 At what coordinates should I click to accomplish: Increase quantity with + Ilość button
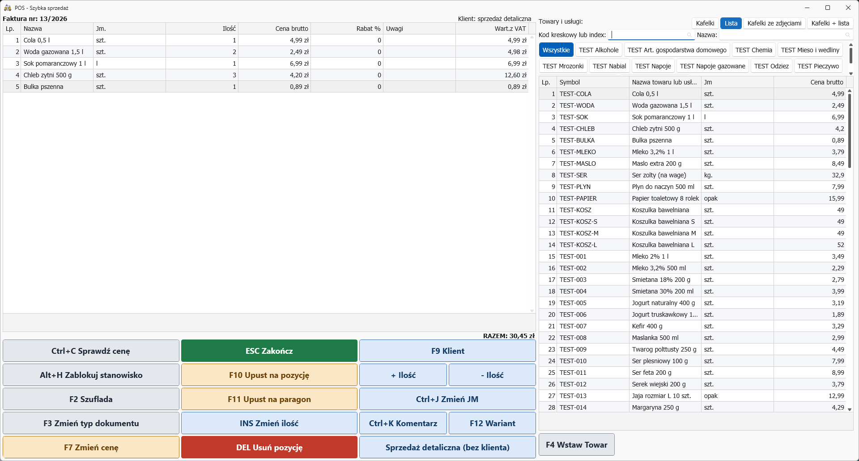click(x=403, y=375)
